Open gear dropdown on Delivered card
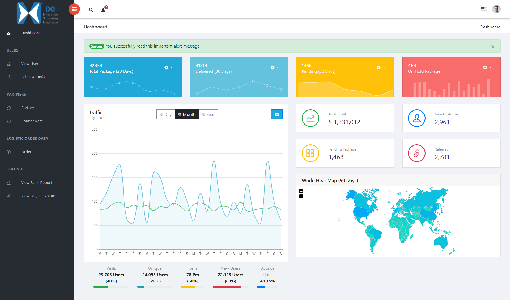Image resolution: width=510 pixels, height=300 pixels. tap(275, 67)
